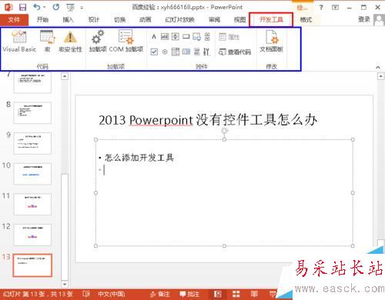Click the slide count 第13张 status text

(x=38, y=294)
